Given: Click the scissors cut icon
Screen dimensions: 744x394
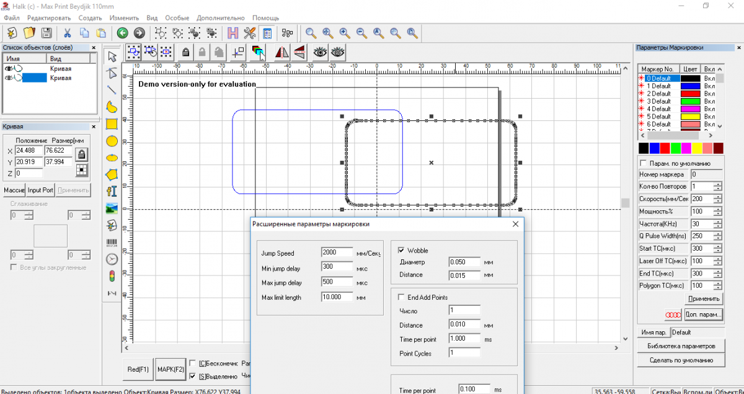Looking at the screenshot, I should point(67,33).
